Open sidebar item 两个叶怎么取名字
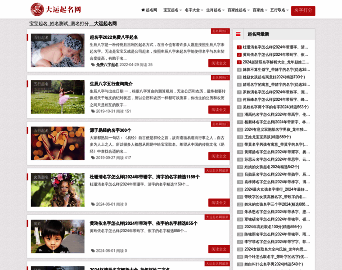 [x=276, y=257]
